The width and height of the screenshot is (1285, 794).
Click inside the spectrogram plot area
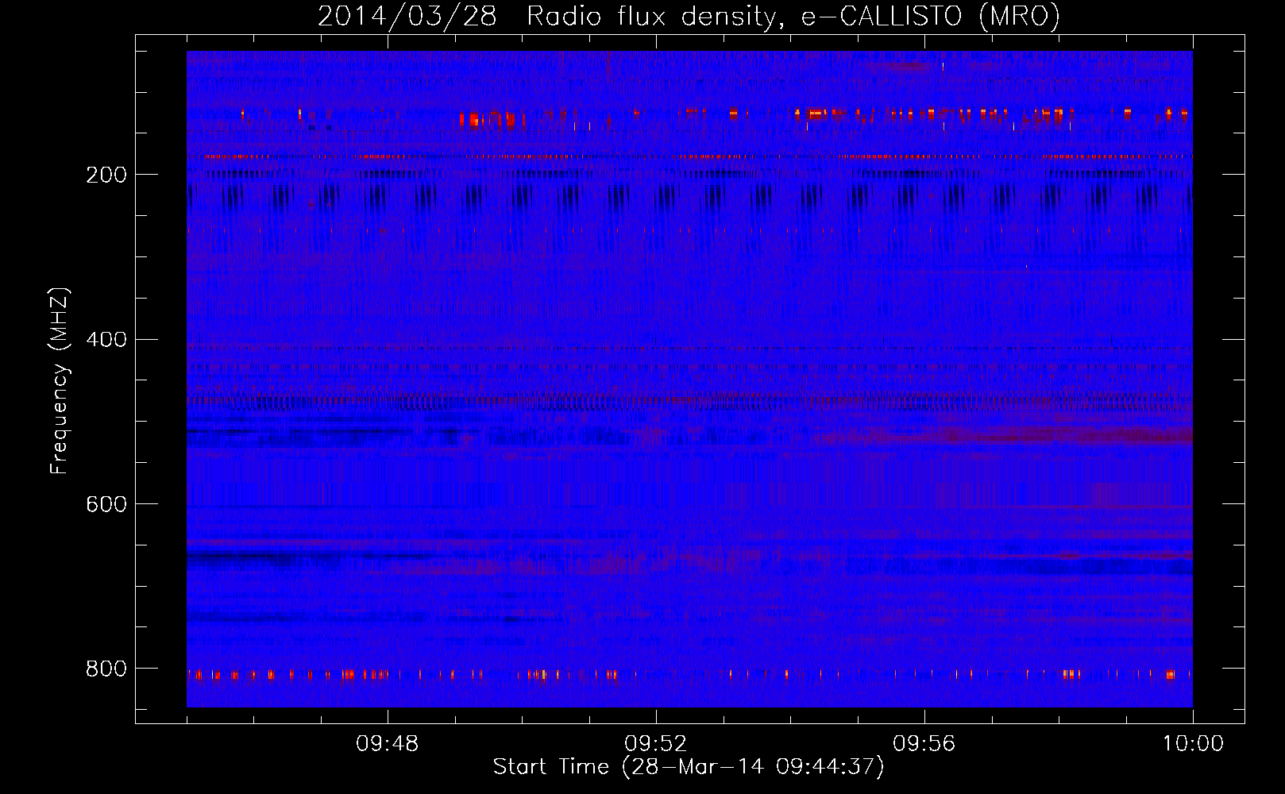[689, 379]
